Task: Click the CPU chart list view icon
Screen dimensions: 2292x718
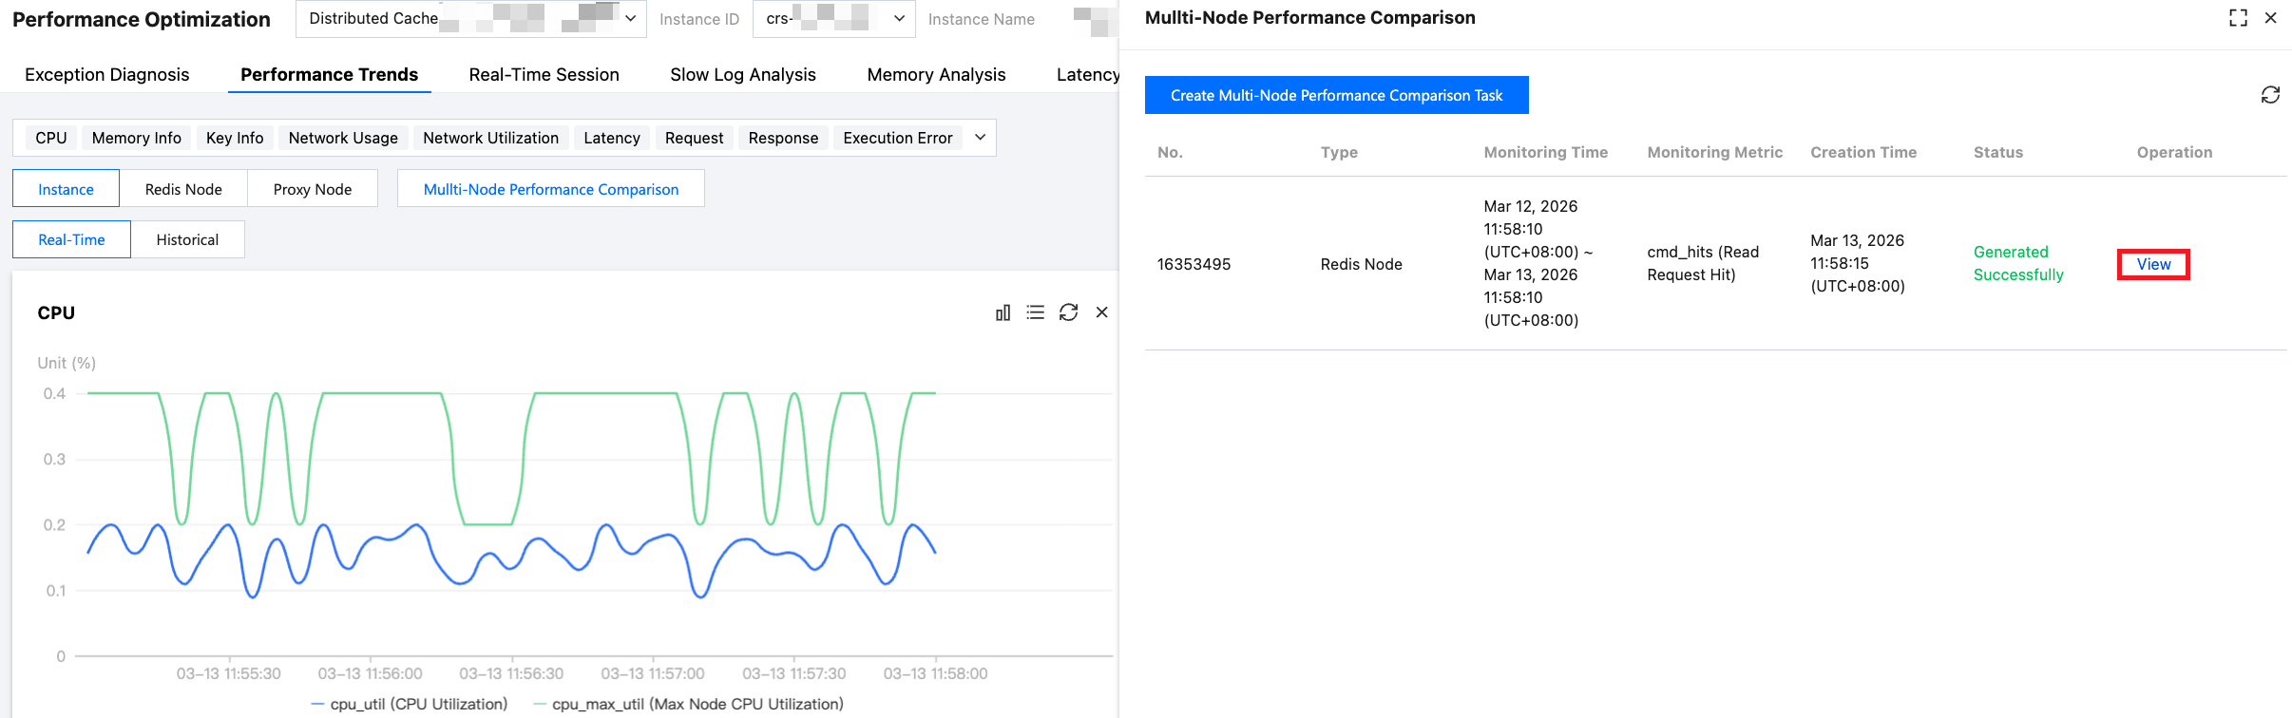Action: coord(1036,312)
